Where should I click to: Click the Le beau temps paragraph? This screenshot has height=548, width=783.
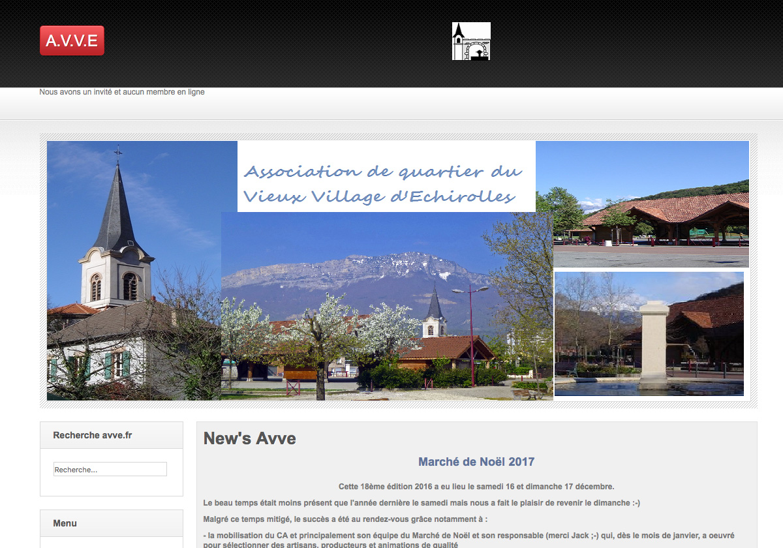coord(421,503)
